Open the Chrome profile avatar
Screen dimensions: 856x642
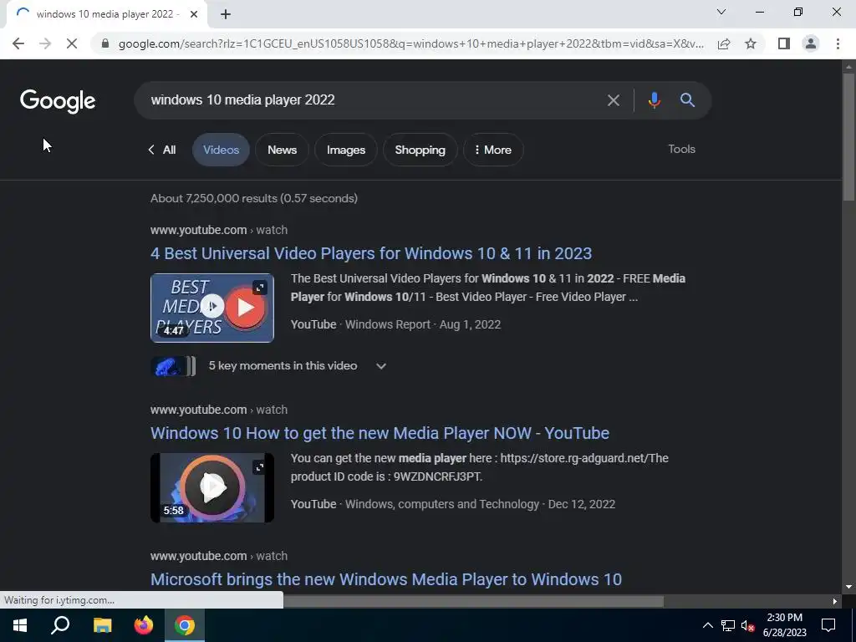click(x=811, y=43)
